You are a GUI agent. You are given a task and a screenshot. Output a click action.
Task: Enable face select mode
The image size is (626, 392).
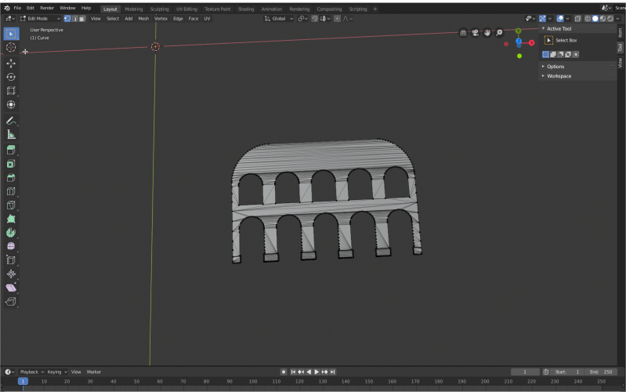[x=82, y=18]
